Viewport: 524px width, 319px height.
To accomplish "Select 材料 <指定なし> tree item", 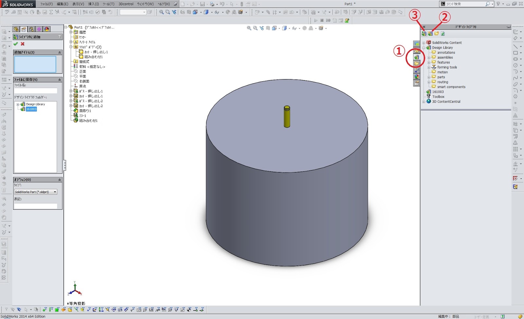I will click(x=92, y=66).
